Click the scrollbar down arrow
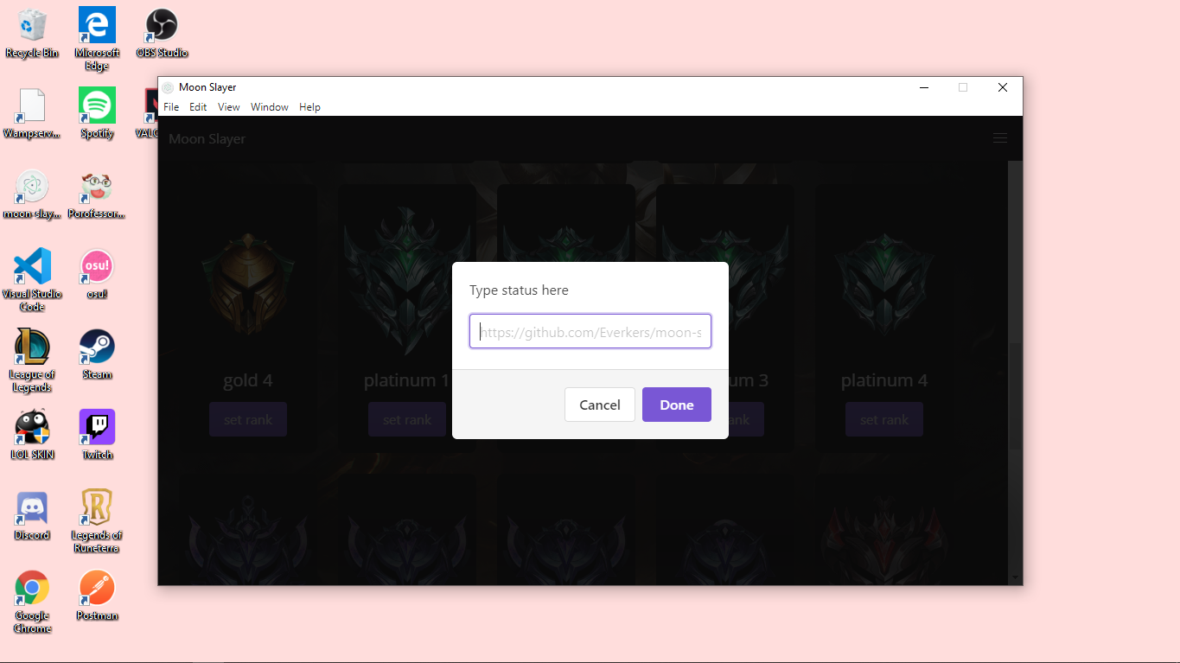The width and height of the screenshot is (1180, 663). pos(1016,577)
